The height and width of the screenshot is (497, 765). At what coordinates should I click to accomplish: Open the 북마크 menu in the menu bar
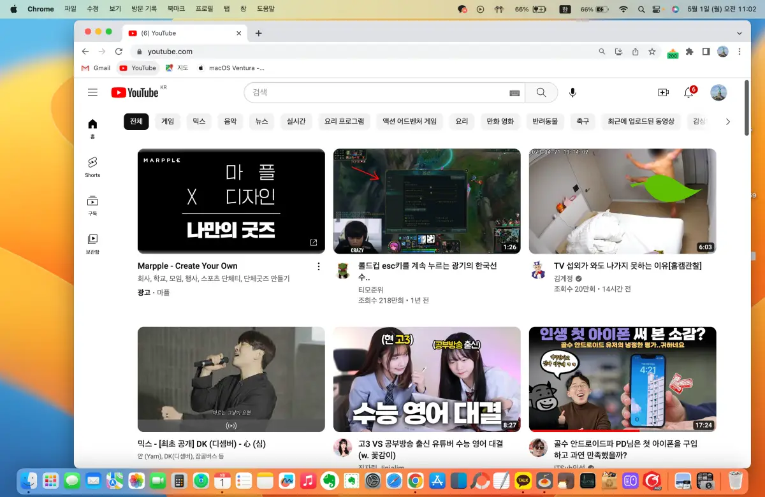coord(176,9)
